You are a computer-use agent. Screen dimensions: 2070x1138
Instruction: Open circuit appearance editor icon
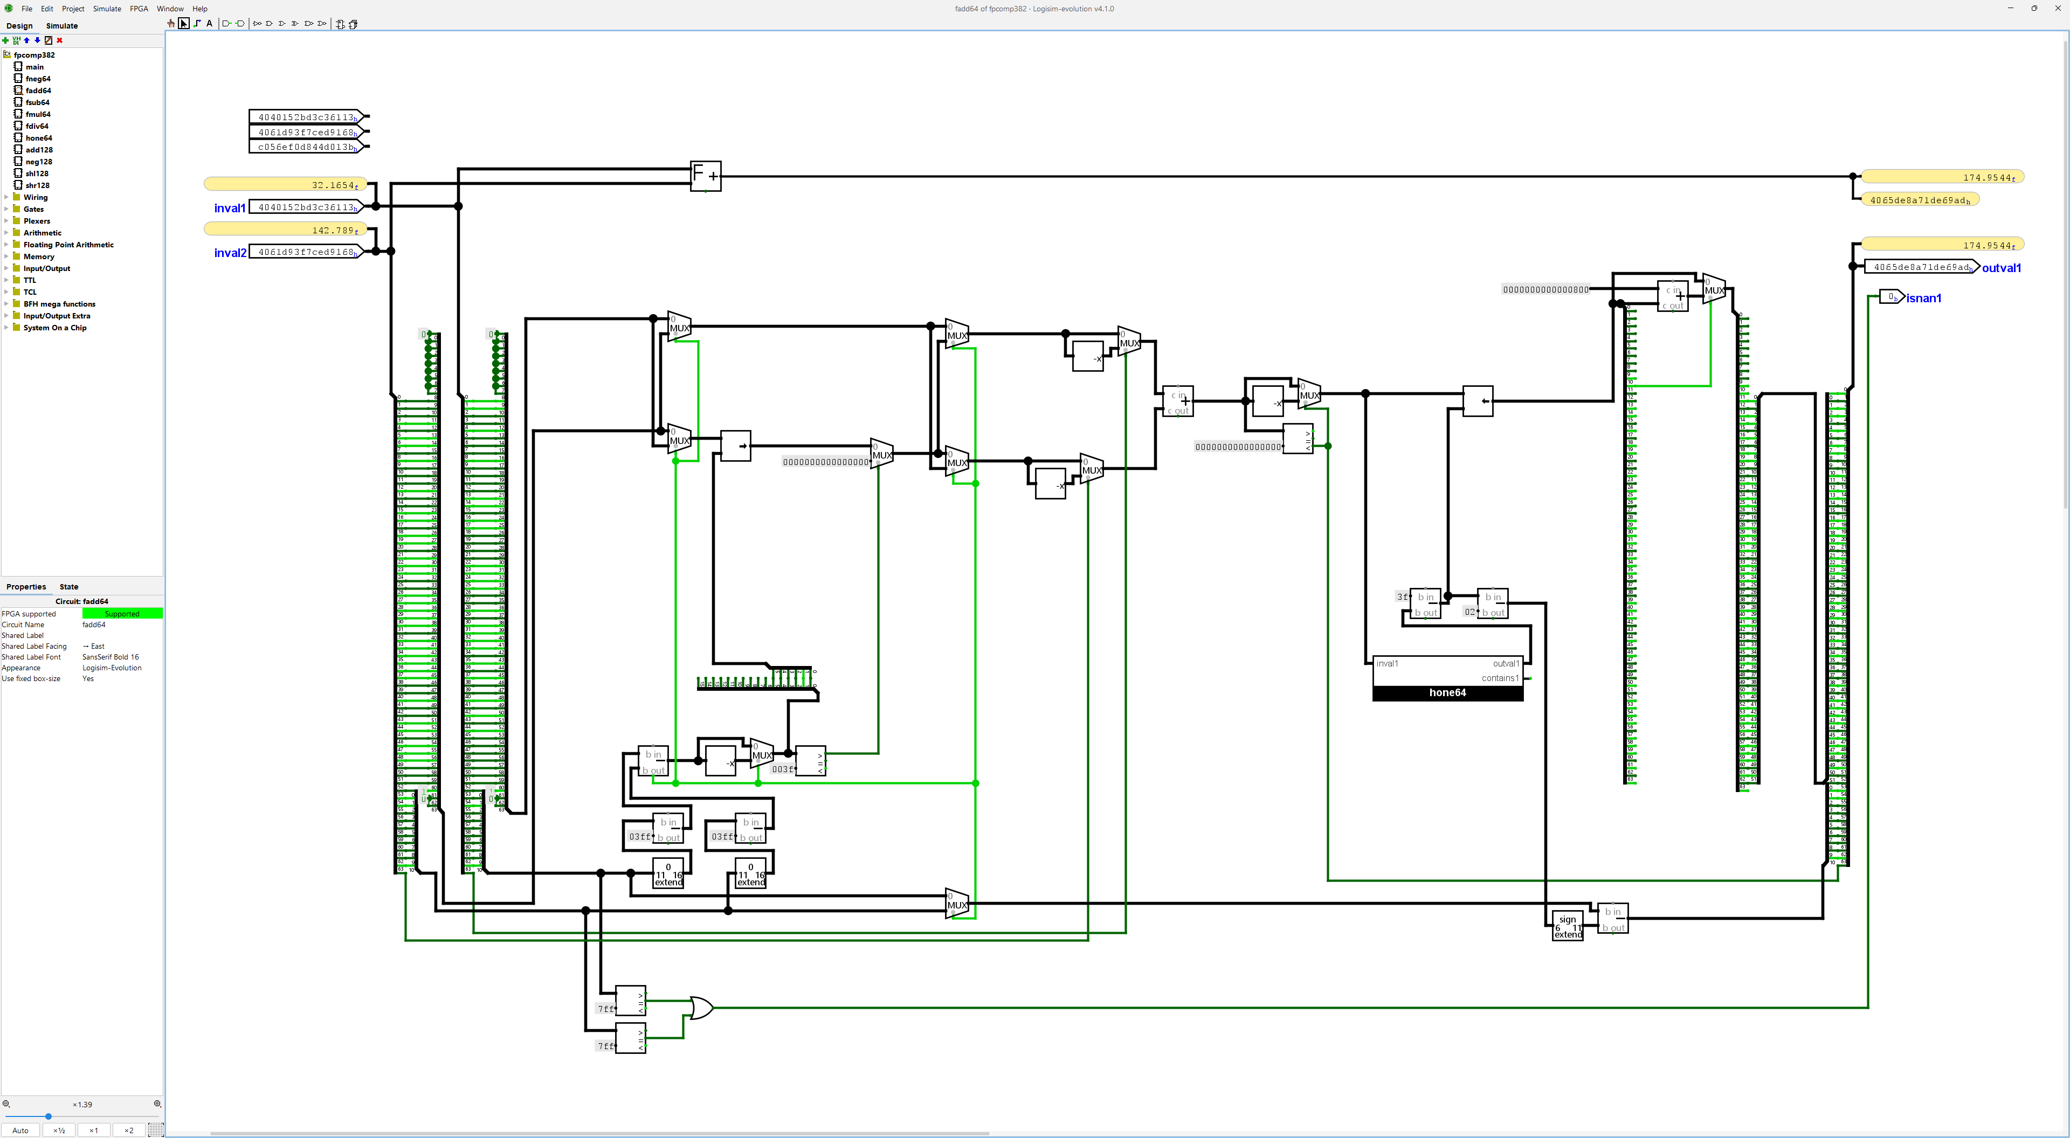pos(48,40)
